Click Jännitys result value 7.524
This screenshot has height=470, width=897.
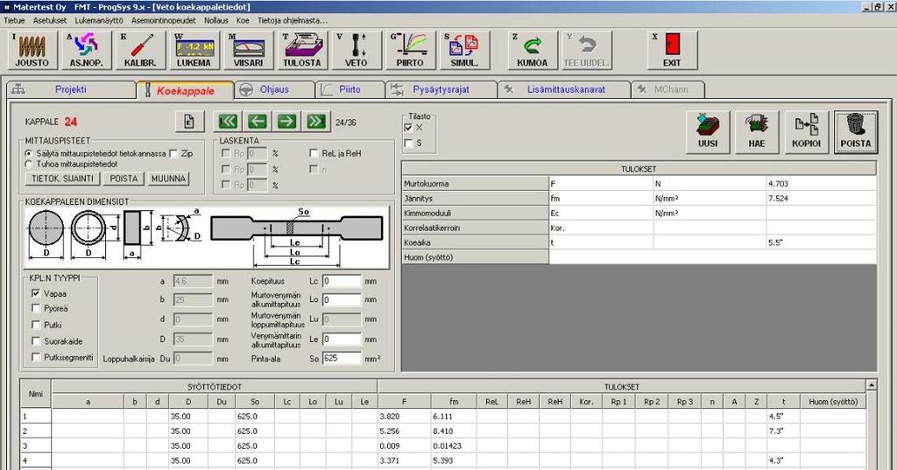(x=821, y=199)
